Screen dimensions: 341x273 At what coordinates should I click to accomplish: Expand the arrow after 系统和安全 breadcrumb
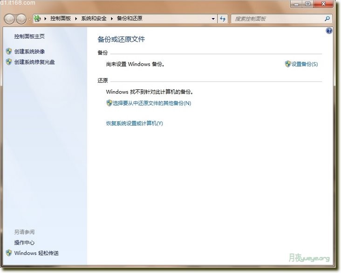pos(112,19)
